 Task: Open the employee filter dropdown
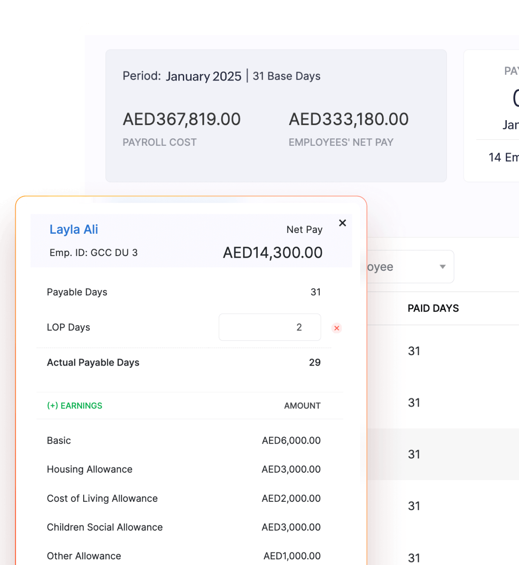point(442,266)
